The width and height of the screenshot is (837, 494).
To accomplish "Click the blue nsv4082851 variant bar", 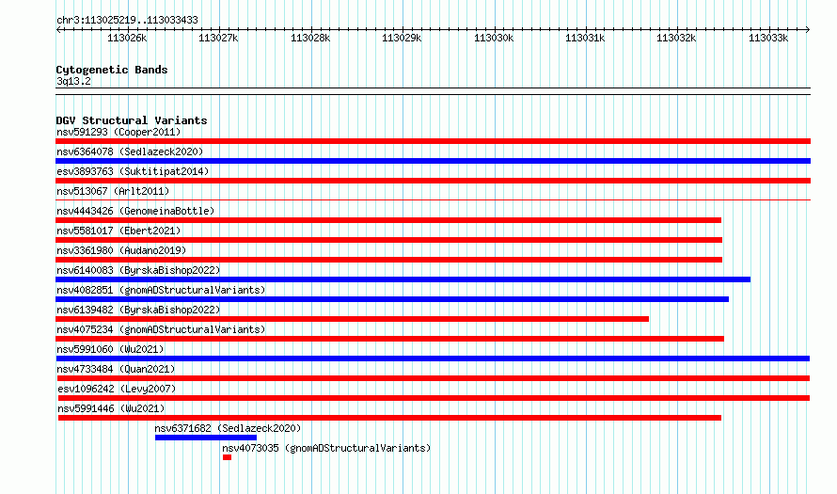I will (x=392, y=299).
